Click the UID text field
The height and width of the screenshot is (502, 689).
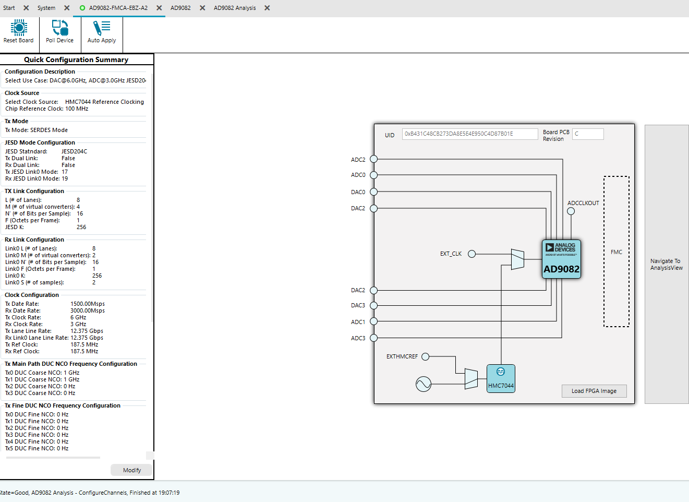[470, 134]
